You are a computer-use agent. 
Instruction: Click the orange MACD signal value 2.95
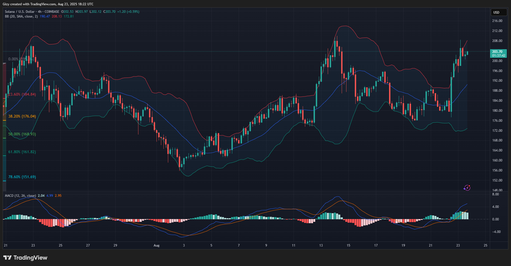point(58,196)
